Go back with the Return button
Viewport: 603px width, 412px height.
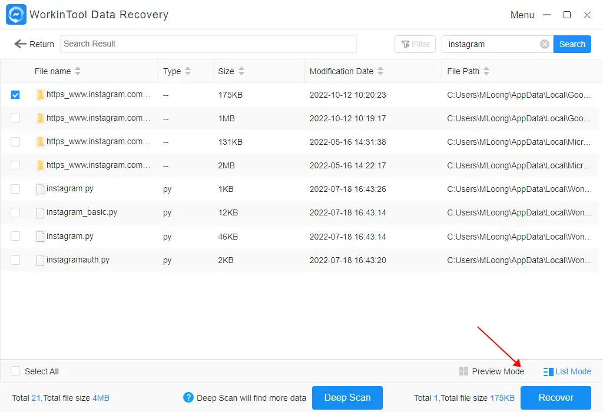click(x=34, y=44)
